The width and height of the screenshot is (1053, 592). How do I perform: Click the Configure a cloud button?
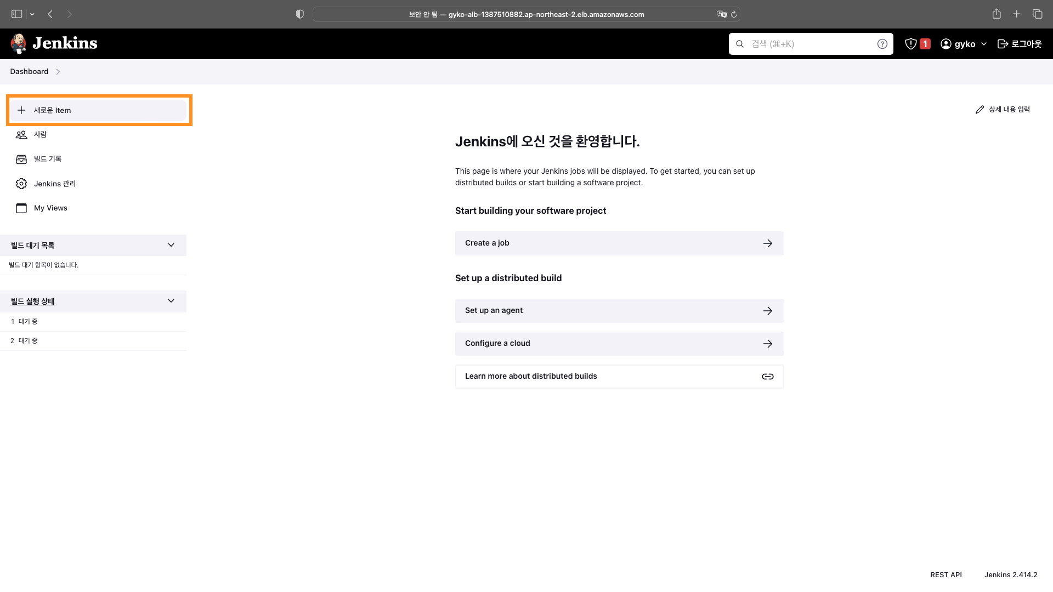(x=620, y=344)
